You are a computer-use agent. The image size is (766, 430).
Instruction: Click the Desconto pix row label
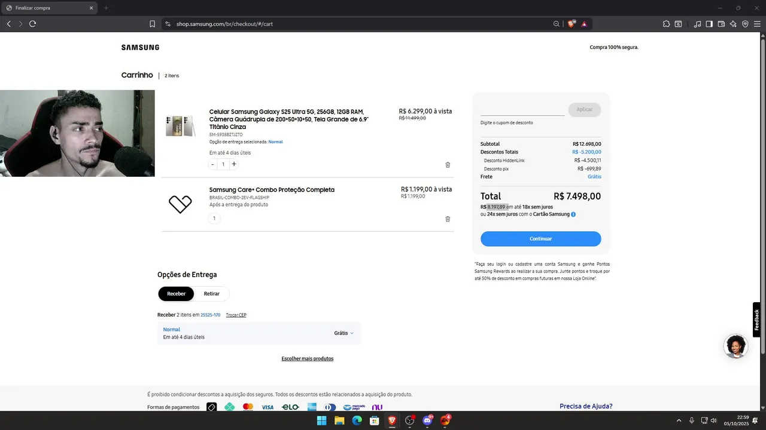point(496,169)
